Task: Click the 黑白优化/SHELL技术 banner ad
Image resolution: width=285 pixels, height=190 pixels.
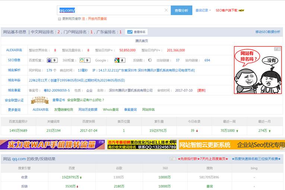Action: tap(142, 145)
